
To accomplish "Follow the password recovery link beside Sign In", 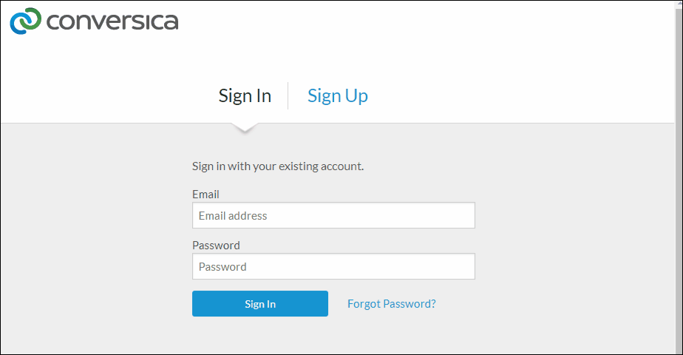I will point(392,304).
